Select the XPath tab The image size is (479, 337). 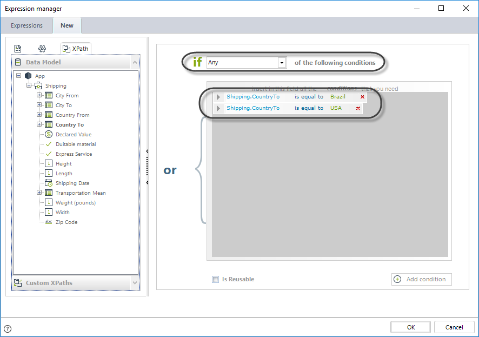click(76, 49)
